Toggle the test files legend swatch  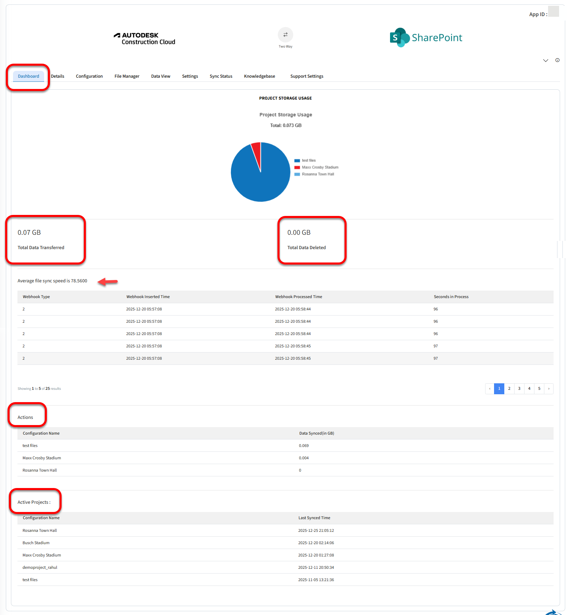coord(297,161)
